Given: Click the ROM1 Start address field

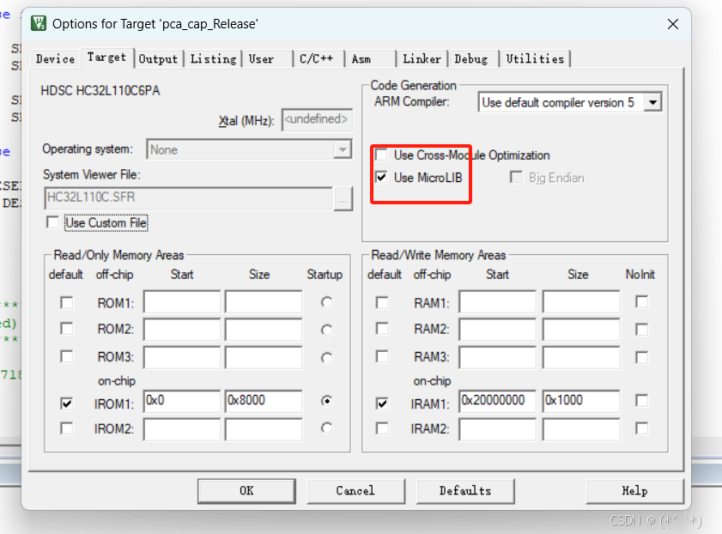Looking at the screenshot, I should (182, 302).
